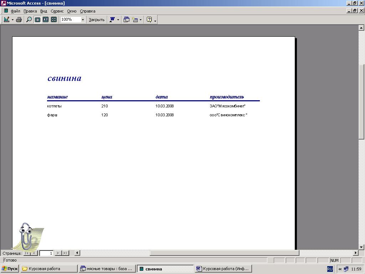Image resolution: width=365 pixels, height=274 pixels.
Task: Click the page number input field
Action: [46, 253]
